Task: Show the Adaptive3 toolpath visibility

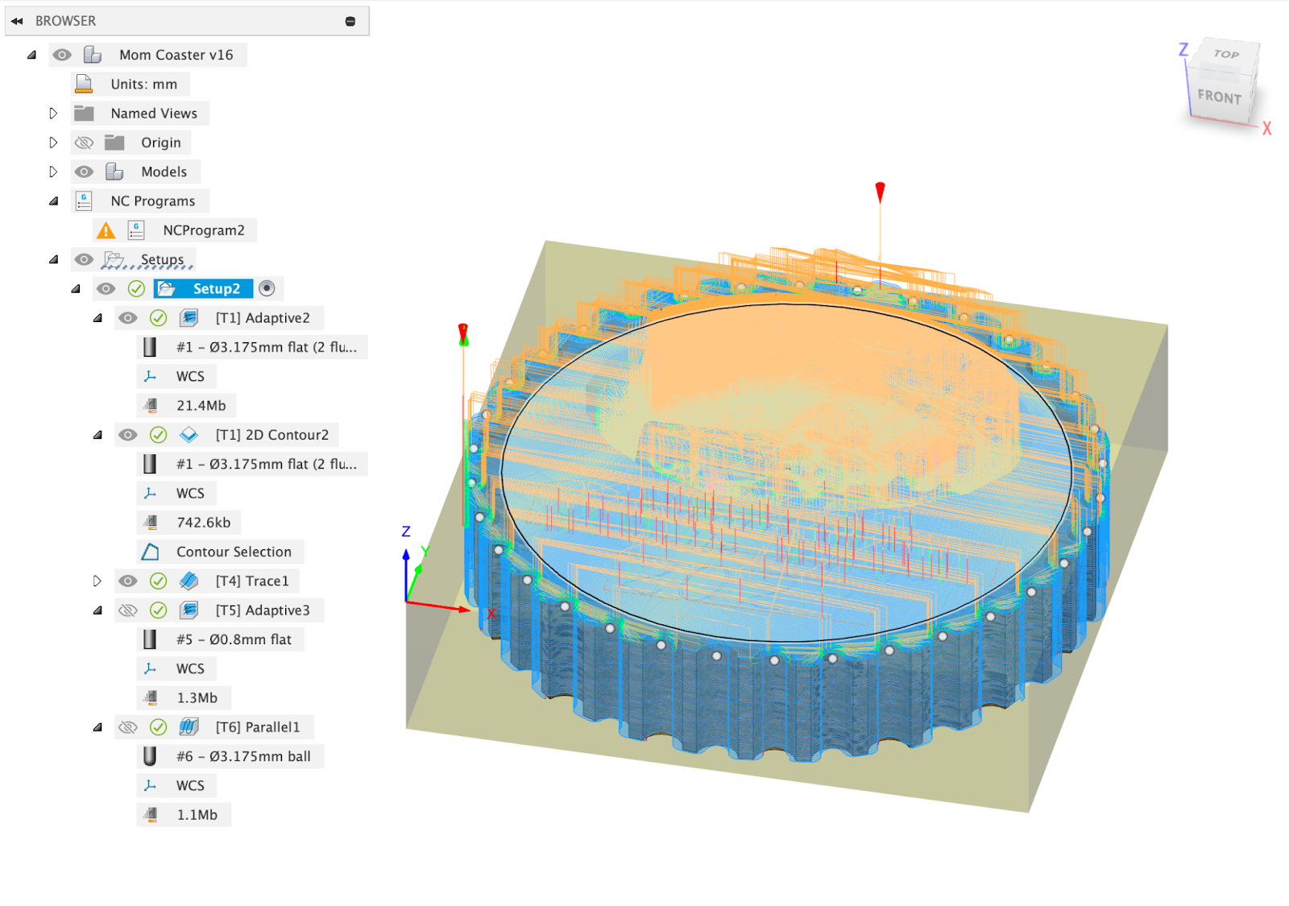Action: [127, 610]
